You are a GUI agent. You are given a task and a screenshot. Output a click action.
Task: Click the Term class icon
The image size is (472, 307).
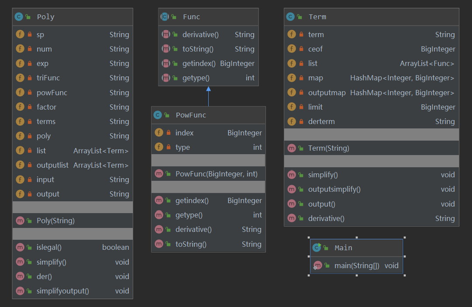tap(290, 17)
